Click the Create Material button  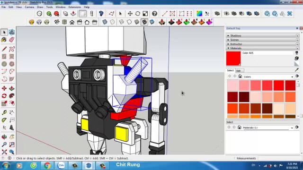[297, 58]
